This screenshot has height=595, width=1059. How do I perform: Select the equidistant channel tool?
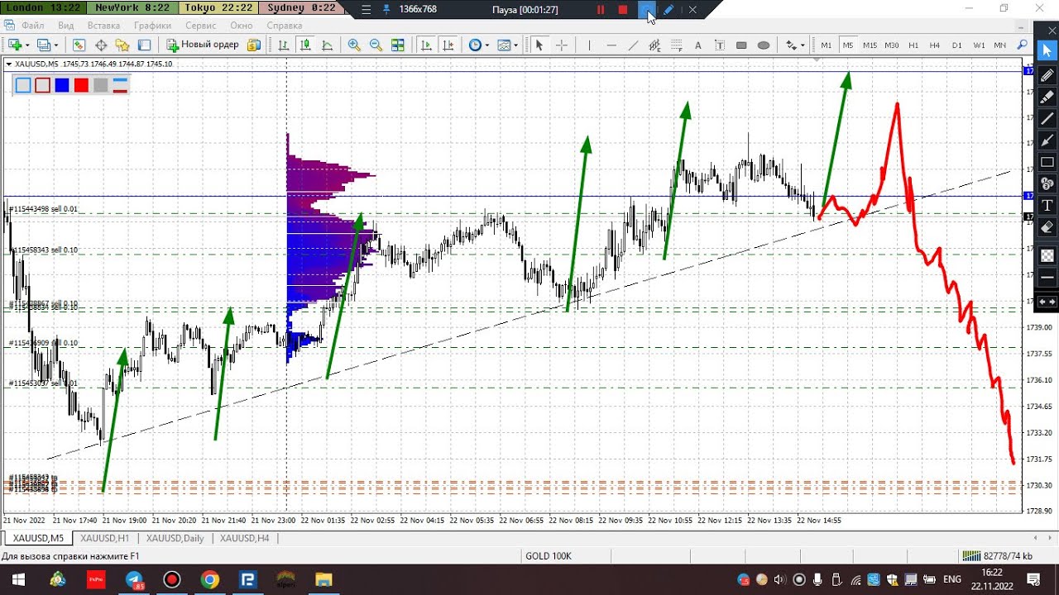654,45
